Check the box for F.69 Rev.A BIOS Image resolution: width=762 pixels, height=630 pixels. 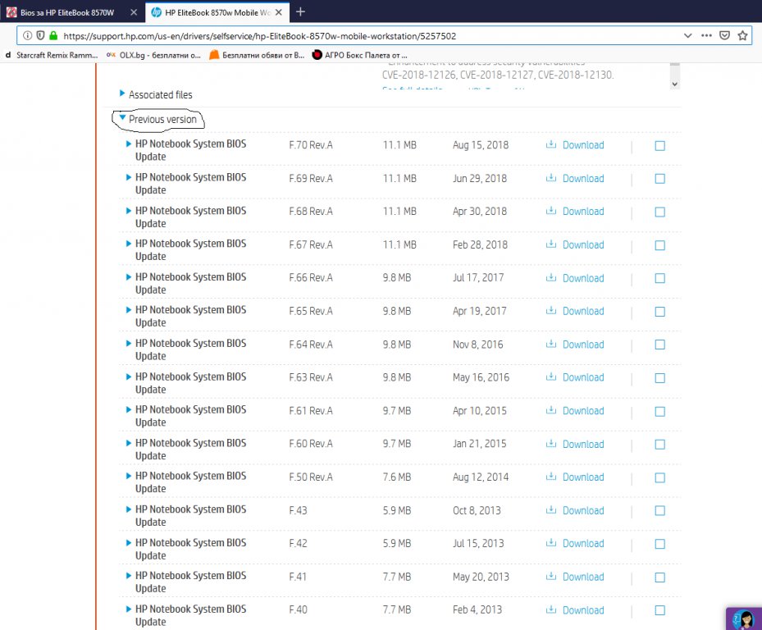click(x=659, y=179)
